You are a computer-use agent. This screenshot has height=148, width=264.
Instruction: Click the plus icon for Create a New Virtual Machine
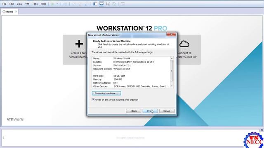(x=79, y=44)
